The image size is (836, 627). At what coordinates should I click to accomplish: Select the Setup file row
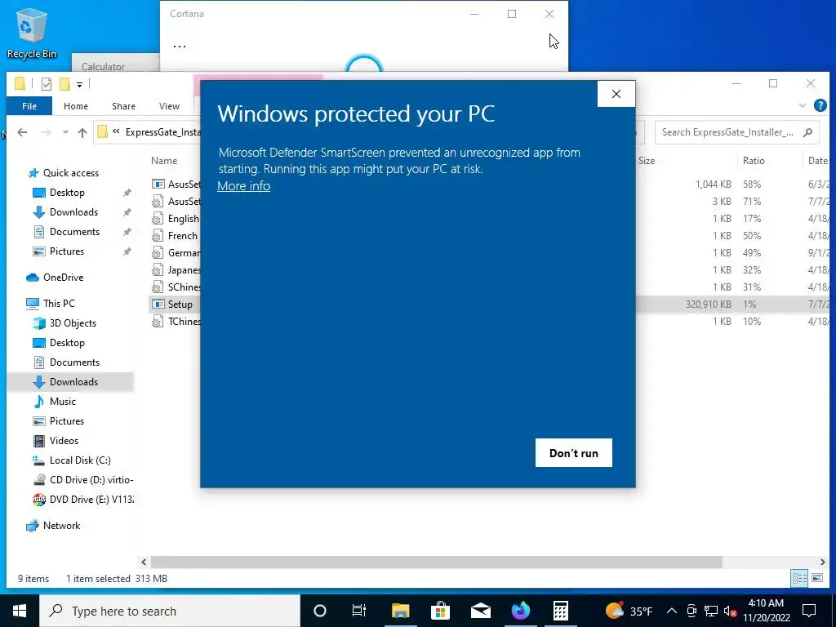pyautogui.click(x=180, y=305)
